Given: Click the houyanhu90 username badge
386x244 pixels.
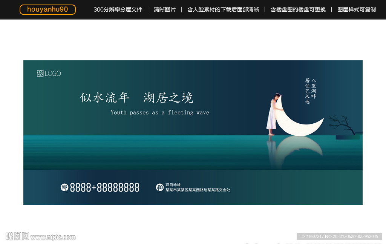Looking at the screenshot, I should pyautogui.click(x=47, y=9).
